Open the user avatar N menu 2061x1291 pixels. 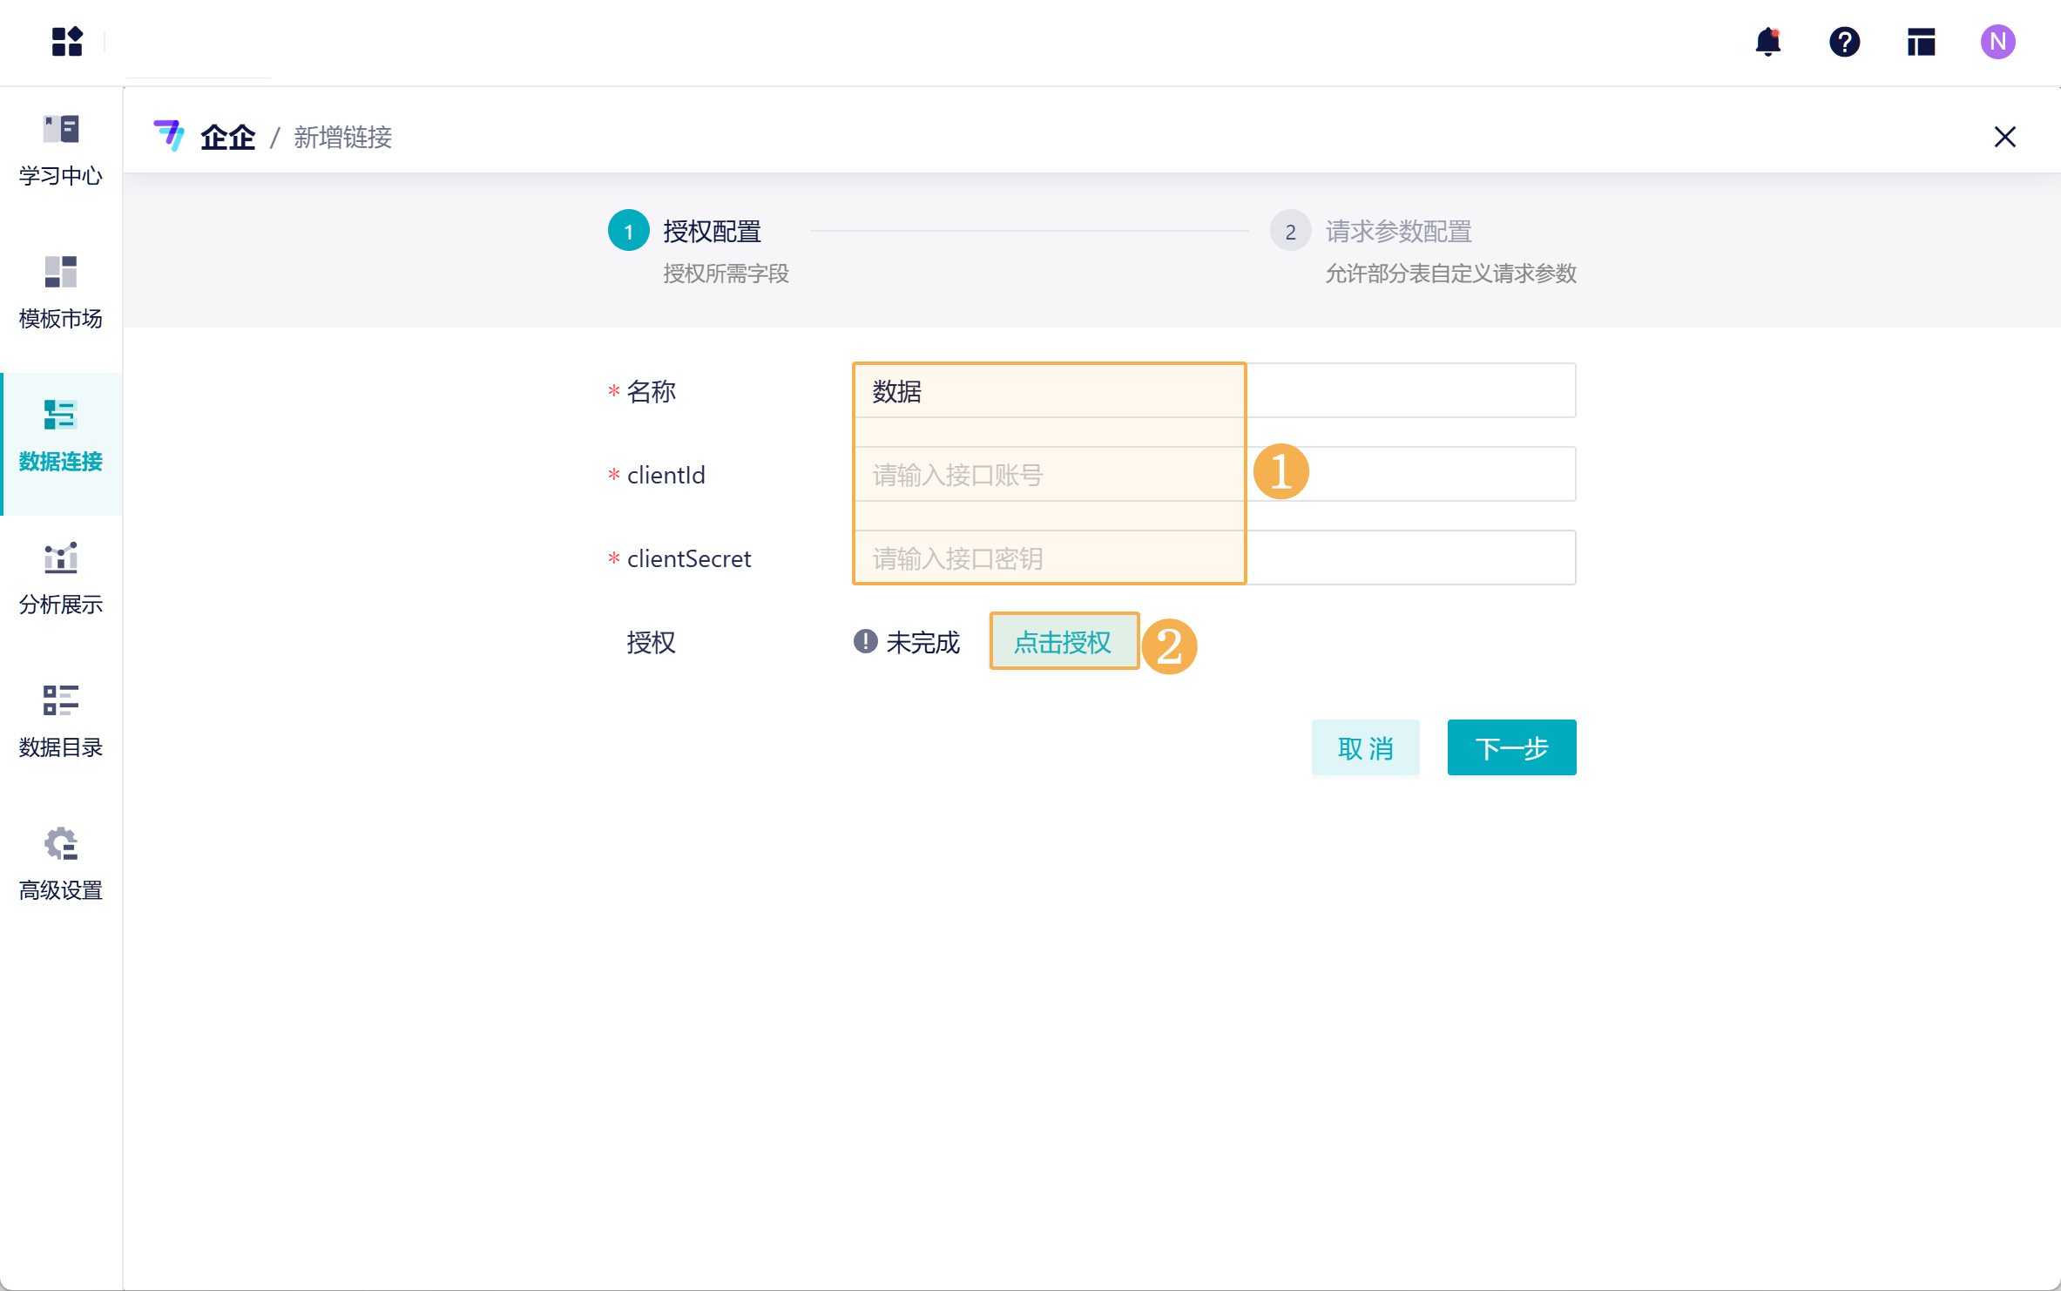coord(1997,41)
